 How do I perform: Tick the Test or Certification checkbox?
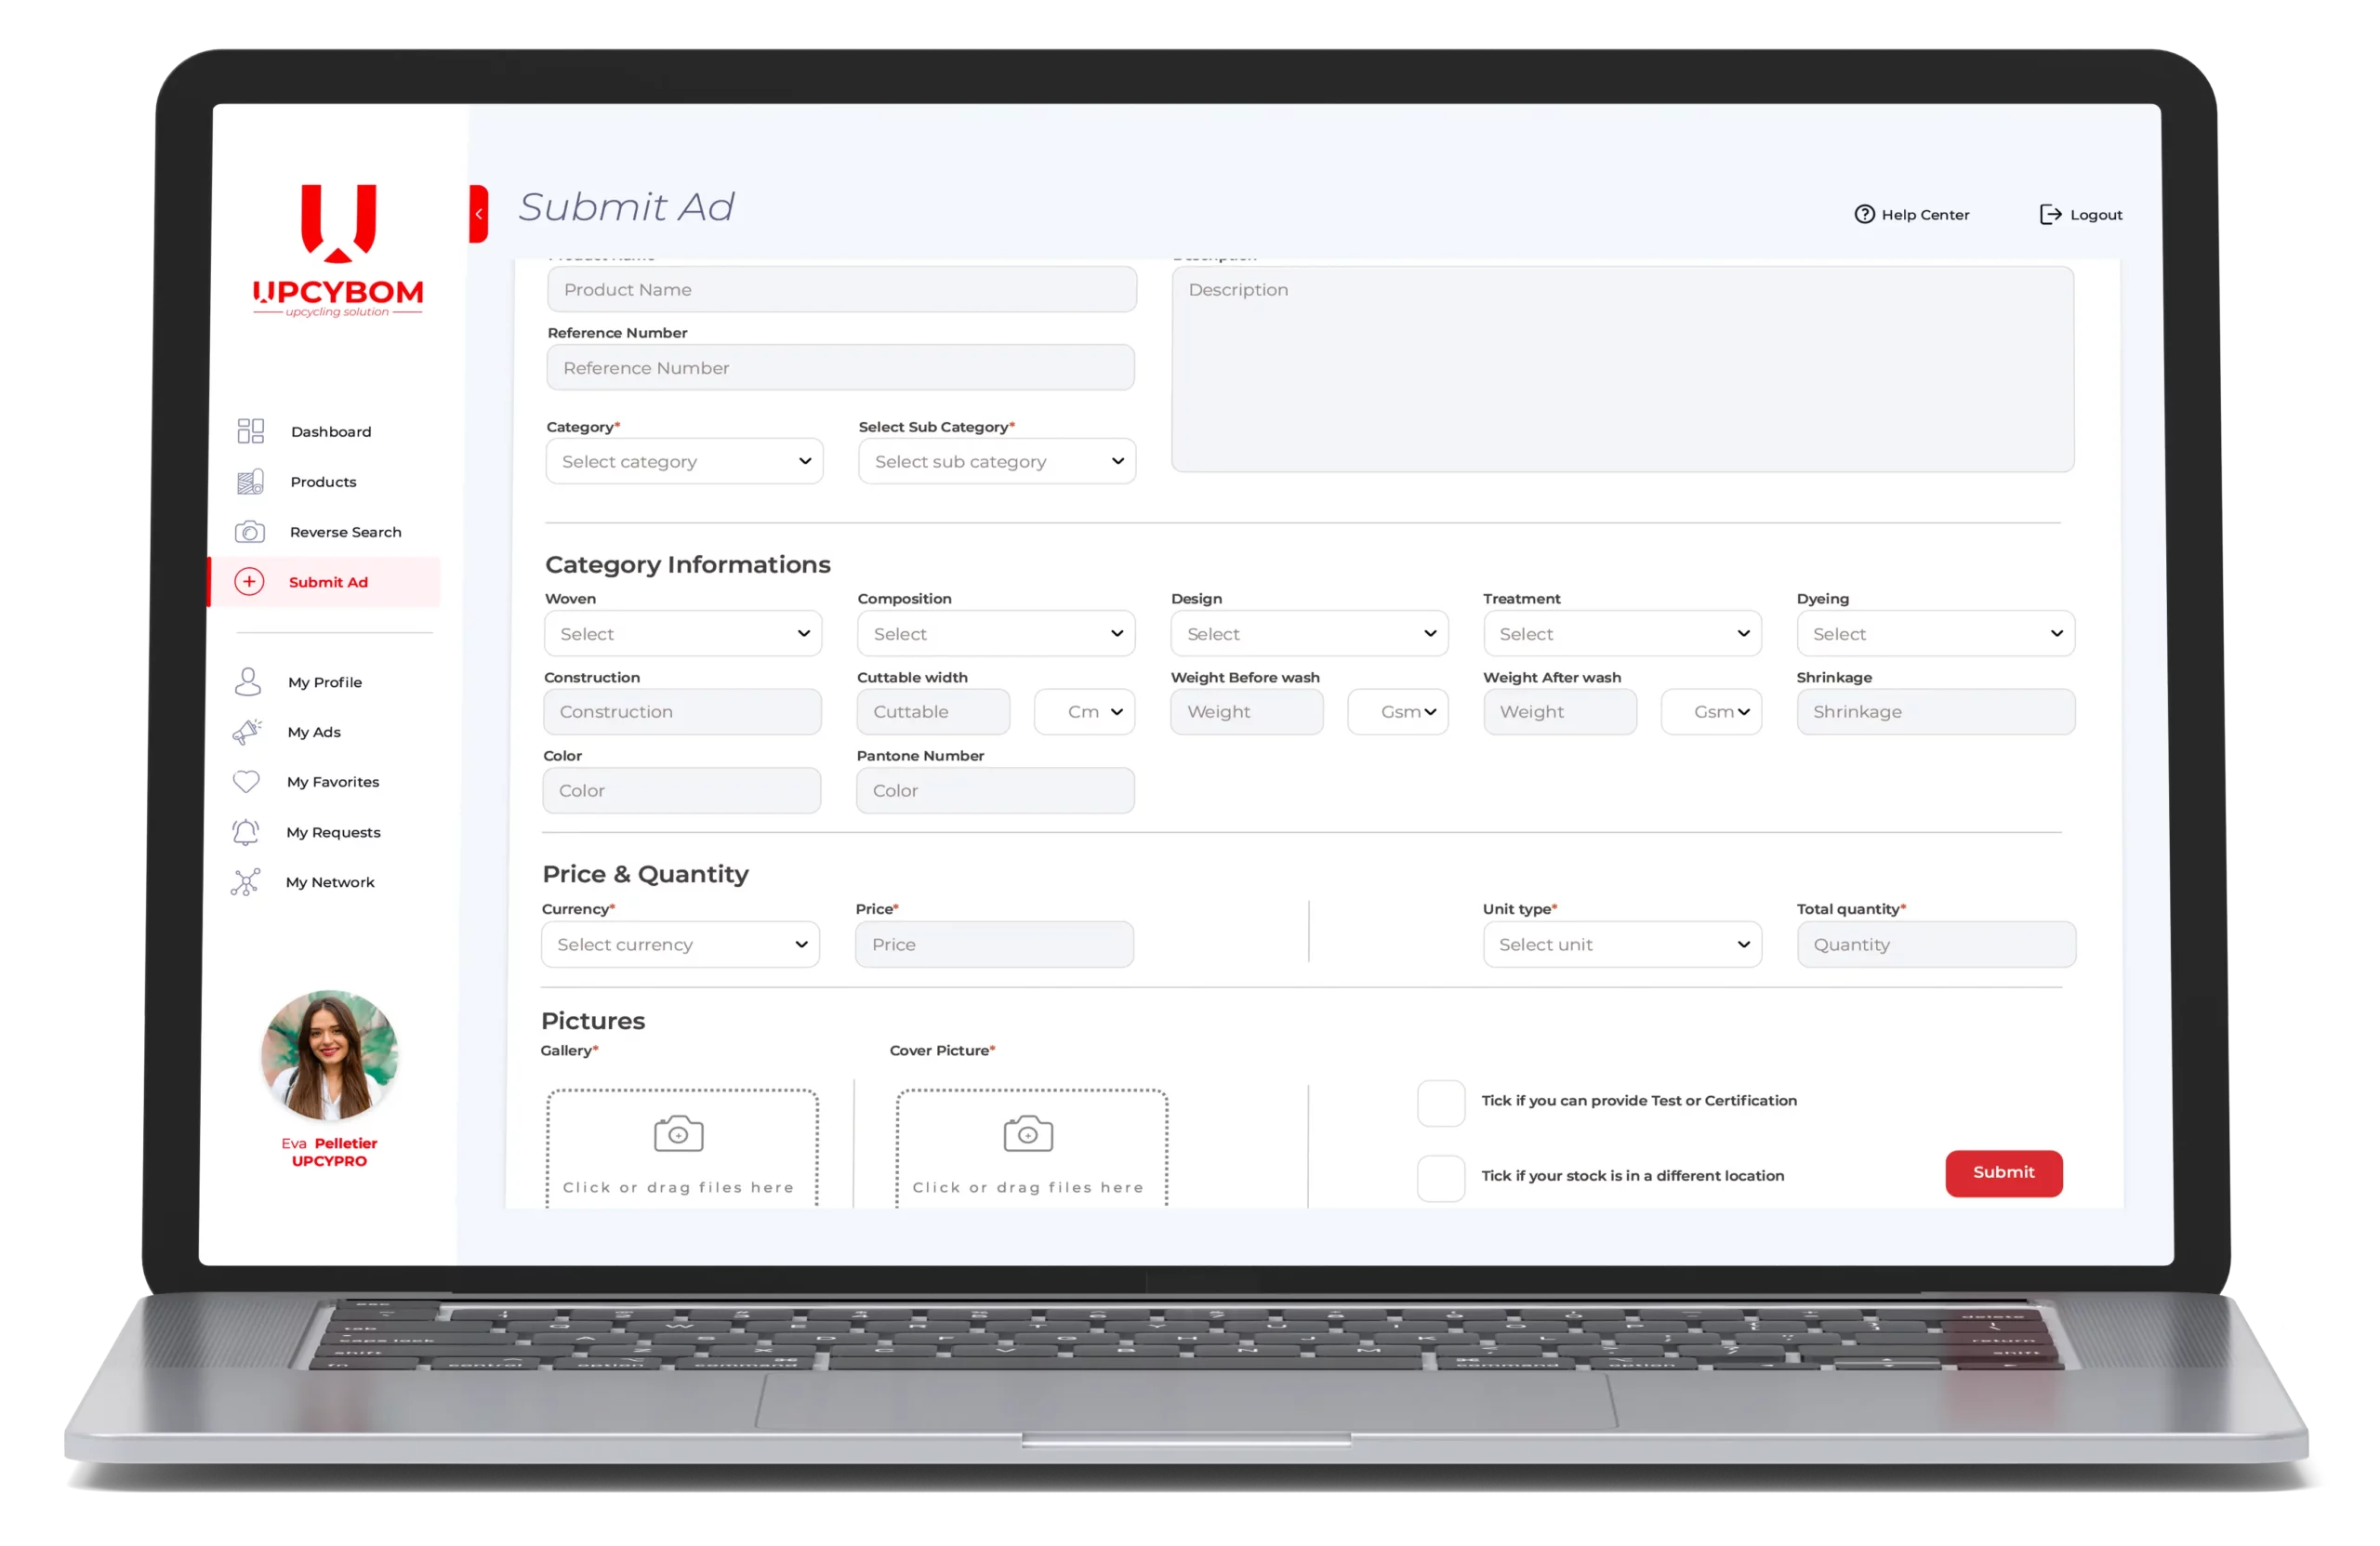pyautogui.click(x=1441, y=1103)
